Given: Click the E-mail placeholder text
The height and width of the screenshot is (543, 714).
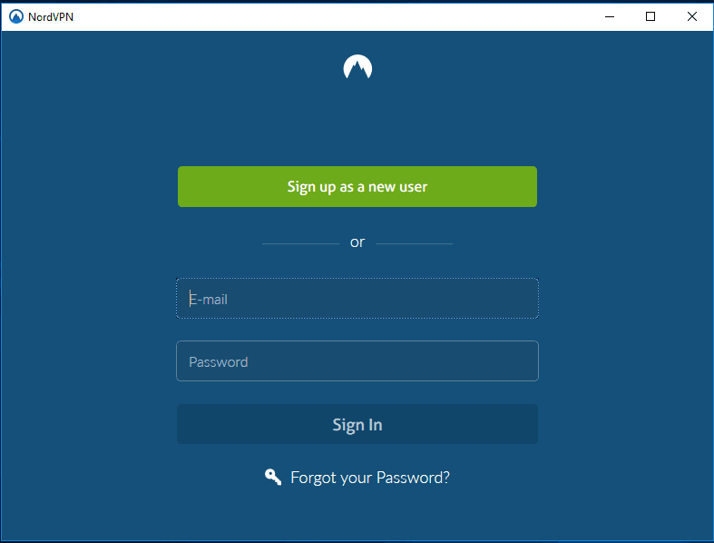Looking at the screenshot, I should 209,300.
